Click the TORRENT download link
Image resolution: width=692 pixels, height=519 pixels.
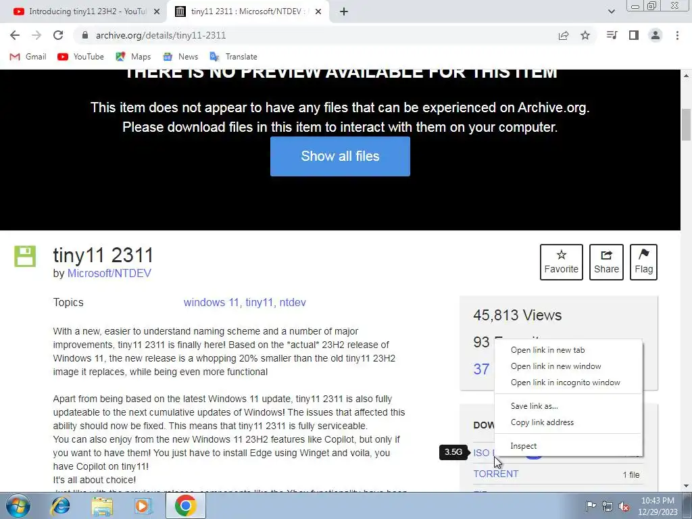tap(495, 474)
